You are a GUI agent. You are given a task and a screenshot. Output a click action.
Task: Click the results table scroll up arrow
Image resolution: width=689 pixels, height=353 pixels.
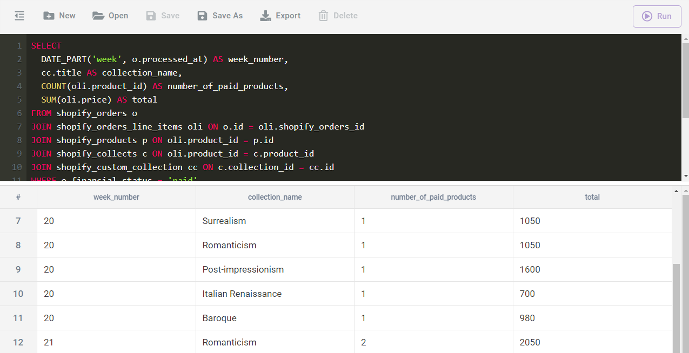676,191
